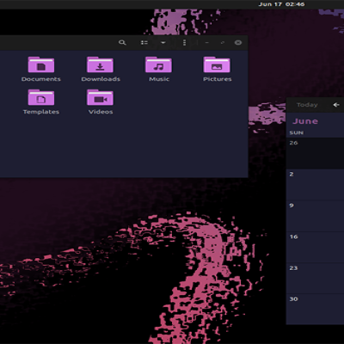
Task: Select calendar day 23 cell
Action: [x=315, y=279]
